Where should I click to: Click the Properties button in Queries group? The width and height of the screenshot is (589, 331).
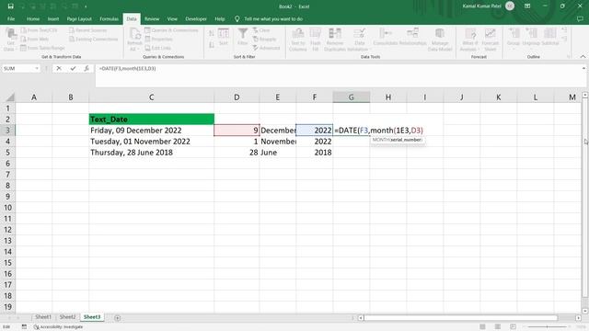158,39
